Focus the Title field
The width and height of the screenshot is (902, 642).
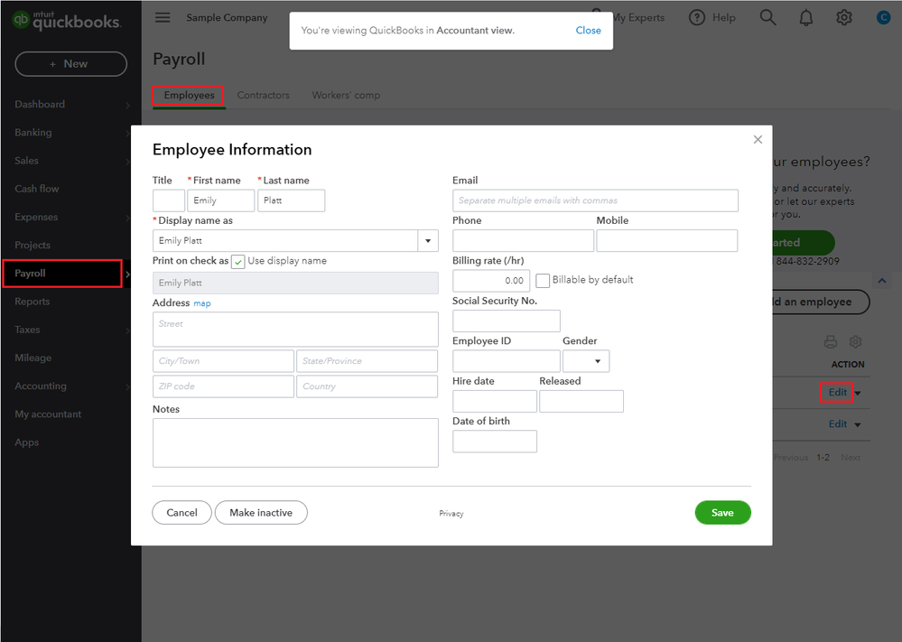(169, 200)
